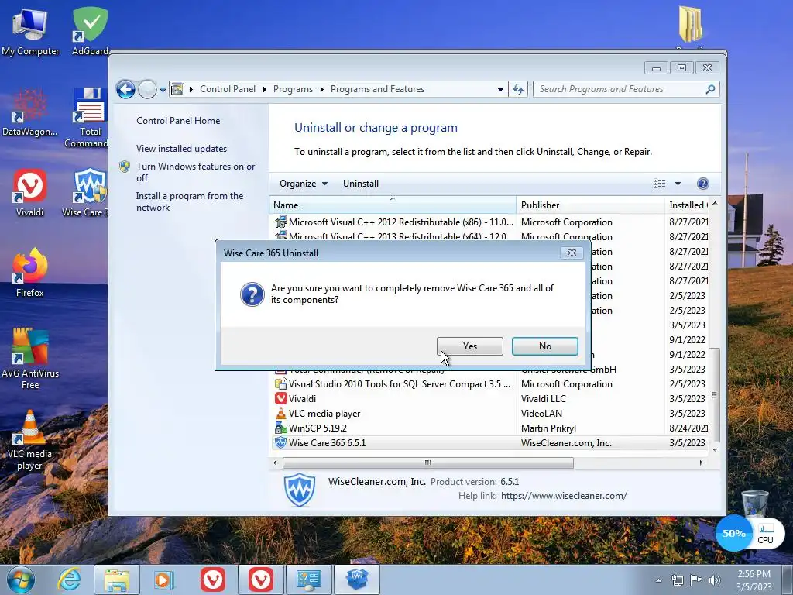The image size is (793, 595).
Task: Open AVG AntiVirus Free desktop shortcut
Action: point(30,359)
